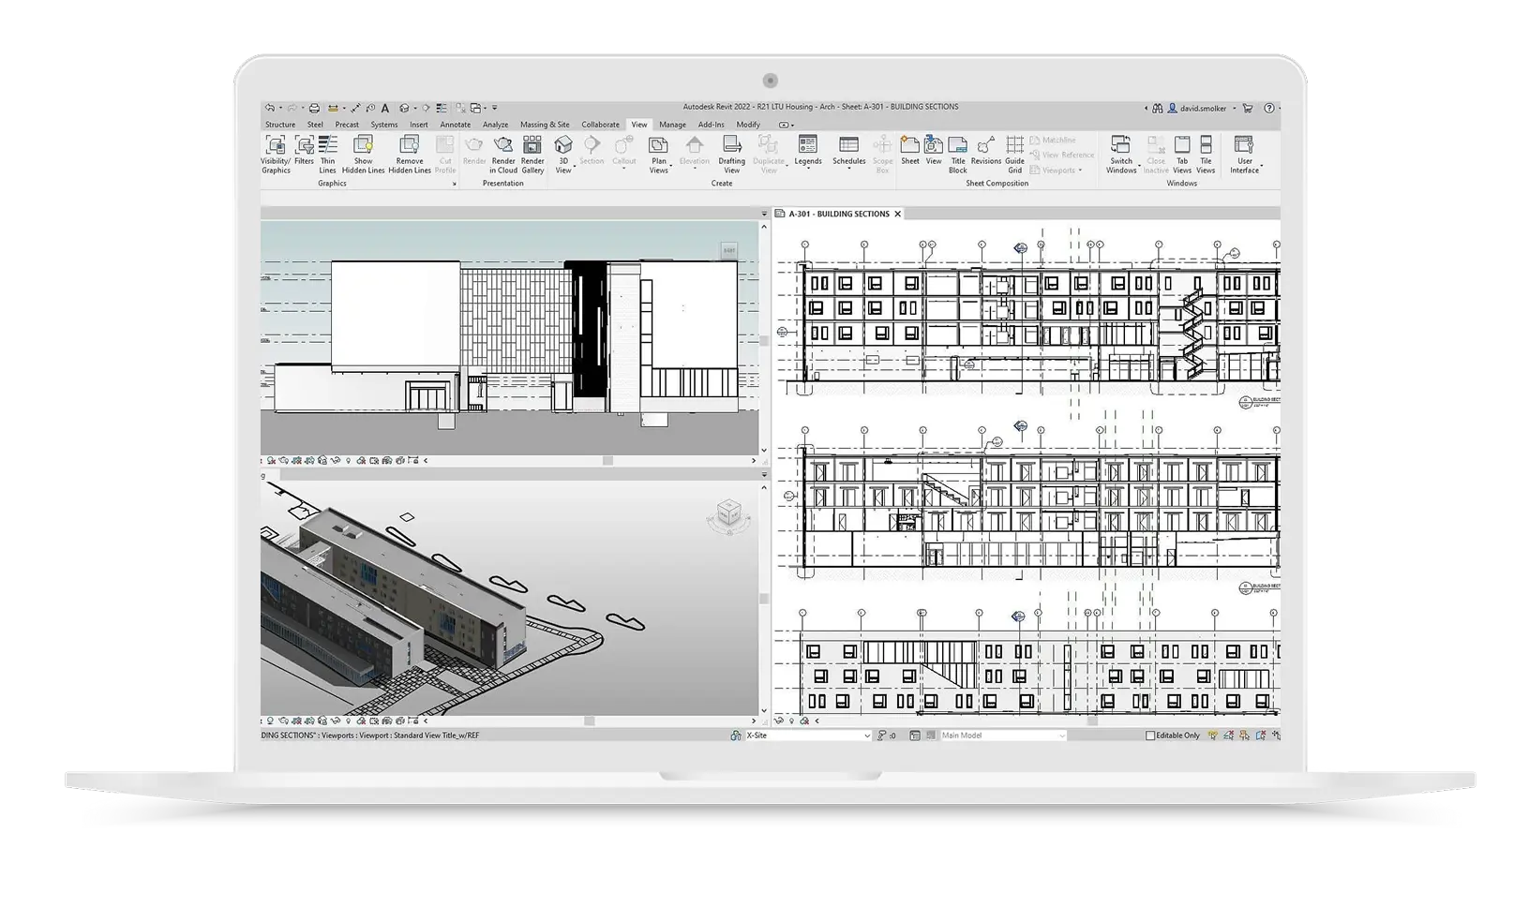Click the Guide Grid tool

pos(1015,155)
